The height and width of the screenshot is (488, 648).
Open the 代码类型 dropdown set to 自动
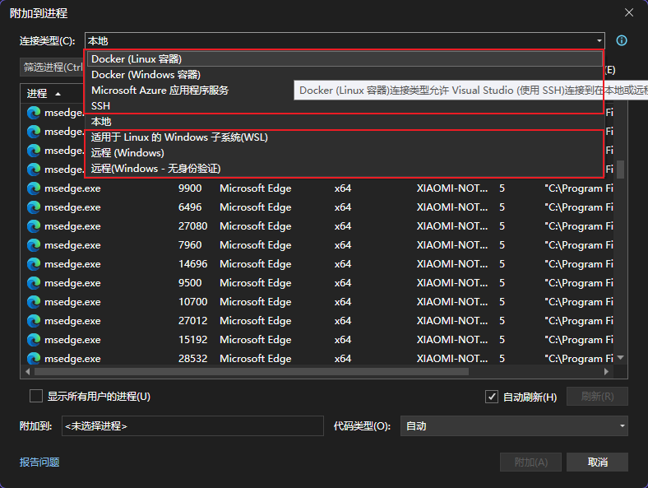coord(622,425)
